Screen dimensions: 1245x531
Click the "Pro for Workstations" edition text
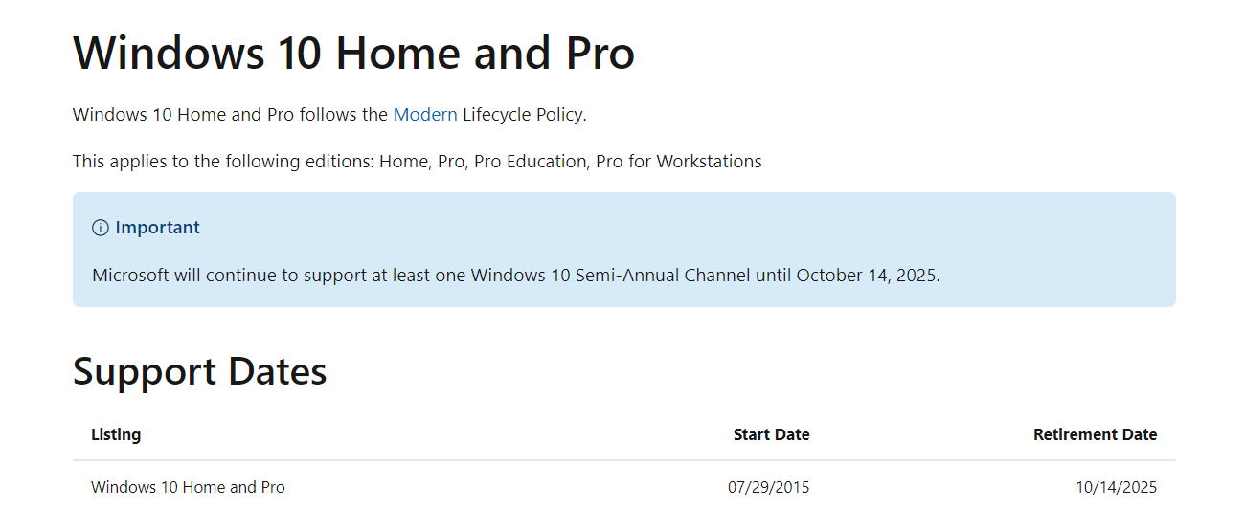[x=679, y=162]
